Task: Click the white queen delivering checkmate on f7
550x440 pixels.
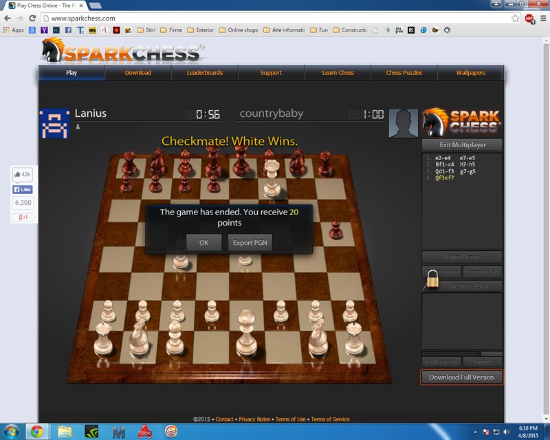Action: pos(272,177)
